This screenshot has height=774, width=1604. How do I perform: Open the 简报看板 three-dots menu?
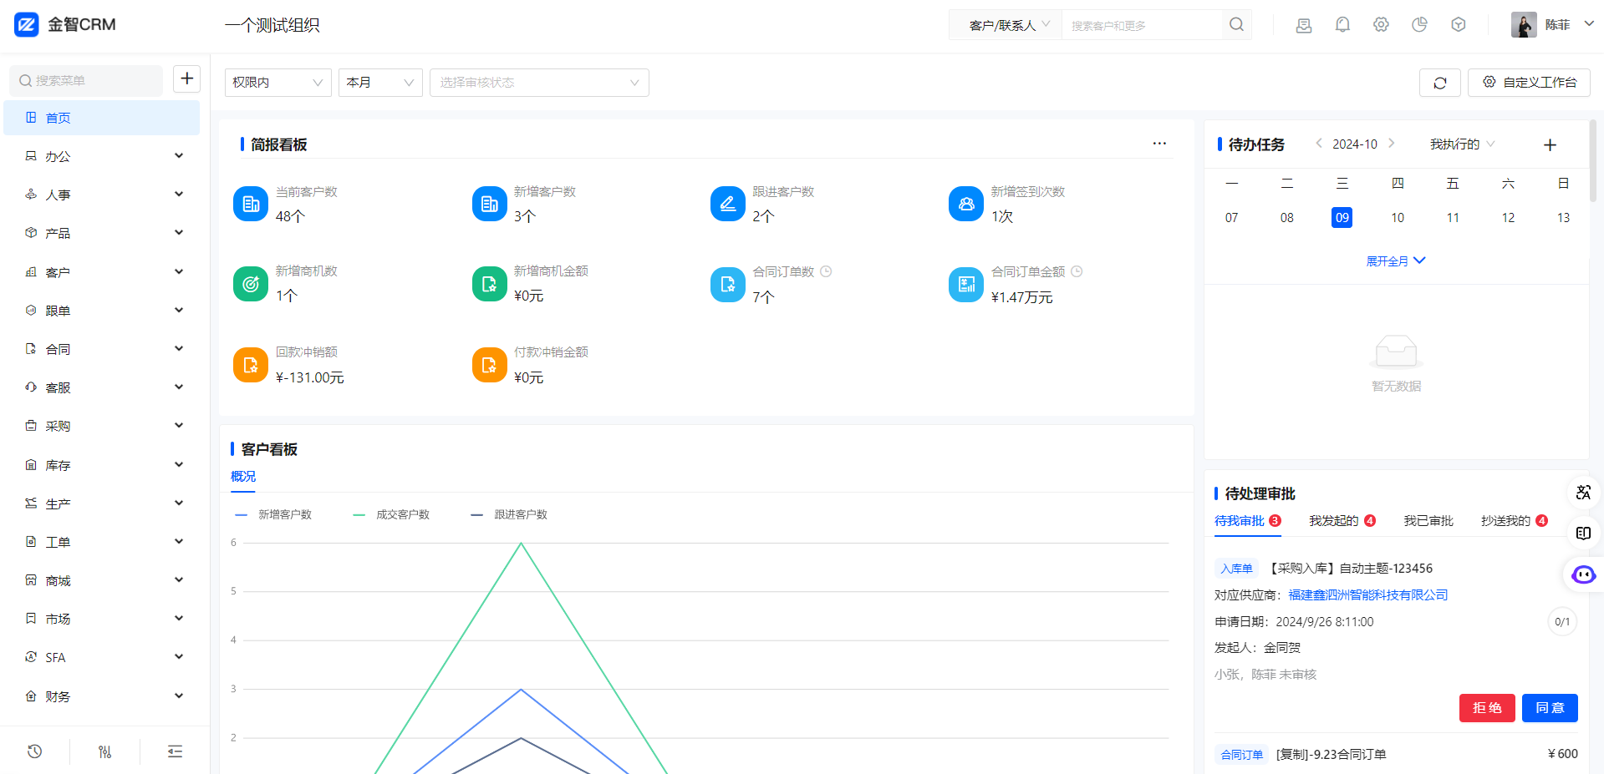tap(1159, 144)
